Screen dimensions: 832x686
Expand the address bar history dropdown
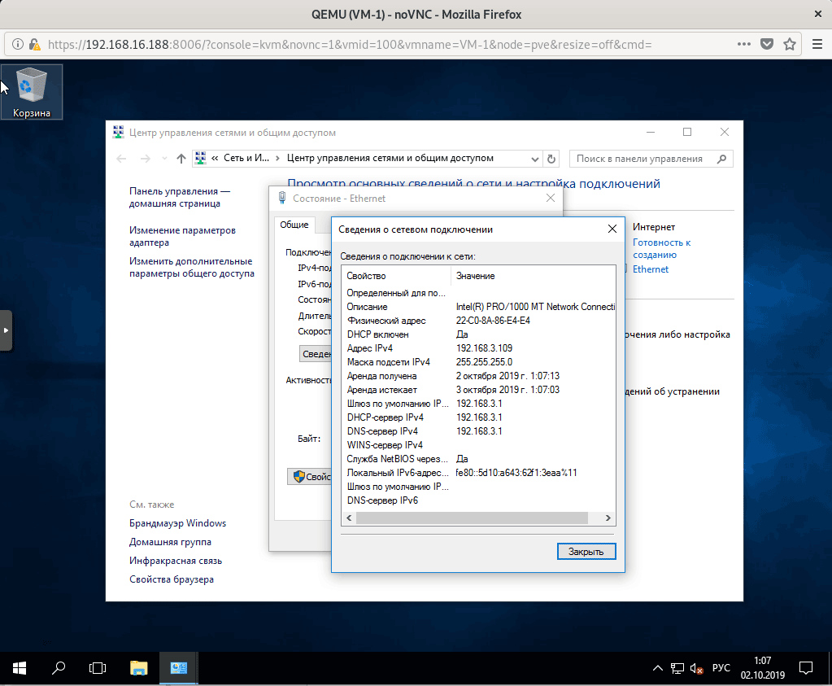click(534, 159)
